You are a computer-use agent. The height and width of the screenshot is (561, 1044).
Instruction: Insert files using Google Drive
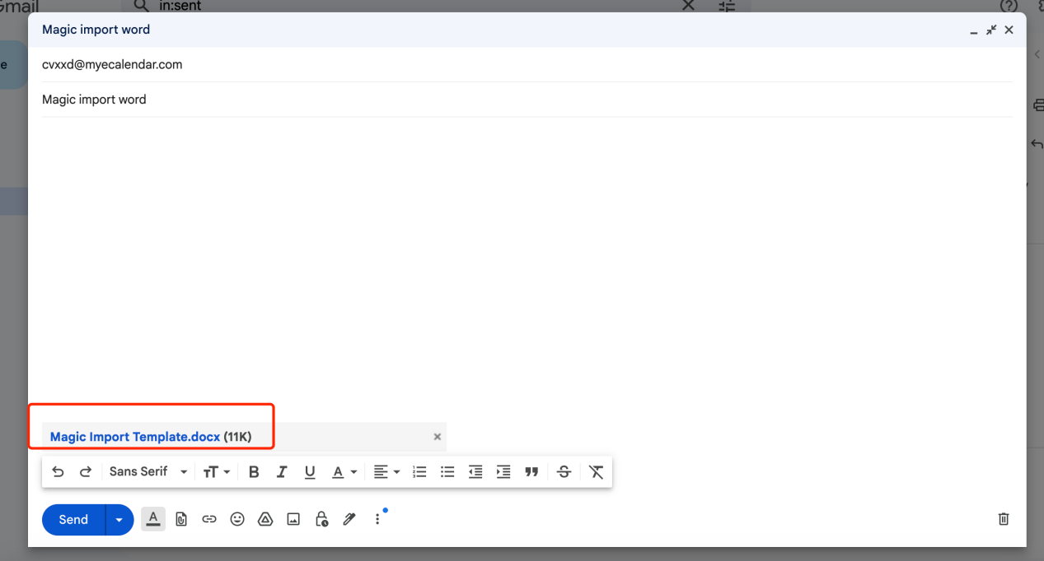tap(265, 519)
